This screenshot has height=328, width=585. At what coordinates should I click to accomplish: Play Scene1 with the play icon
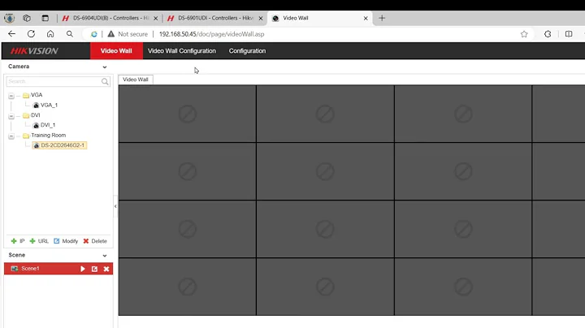point(82,269)
